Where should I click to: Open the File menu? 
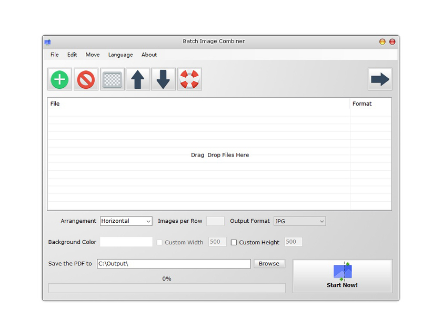pos(55,55)
